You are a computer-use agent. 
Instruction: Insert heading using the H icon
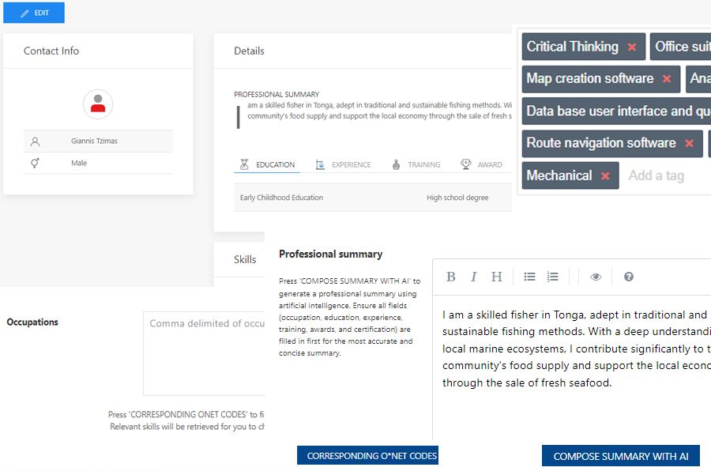[496, 277]
